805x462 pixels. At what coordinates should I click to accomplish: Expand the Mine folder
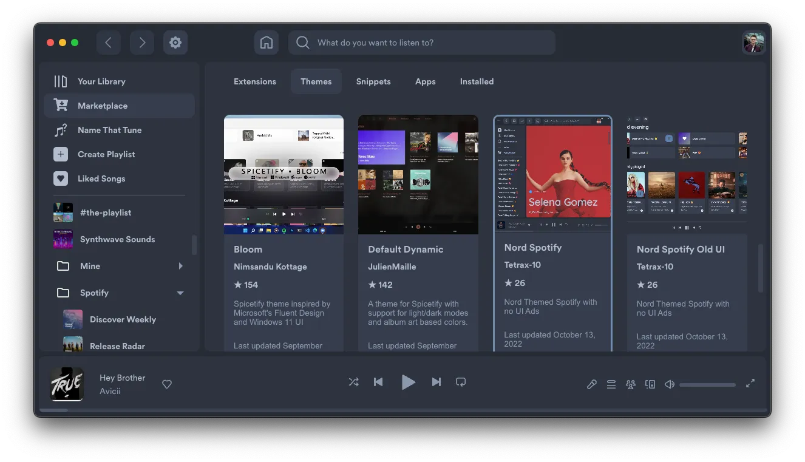(180, 266)
